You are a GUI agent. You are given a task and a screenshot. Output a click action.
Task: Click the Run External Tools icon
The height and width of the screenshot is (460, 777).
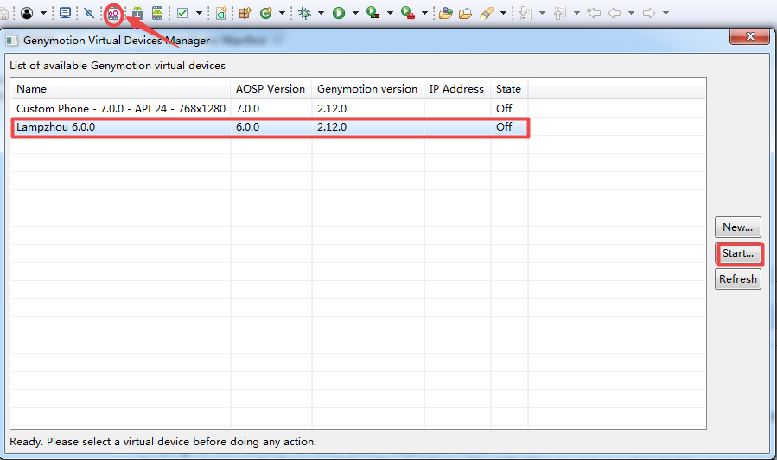(x=407, y=13)
